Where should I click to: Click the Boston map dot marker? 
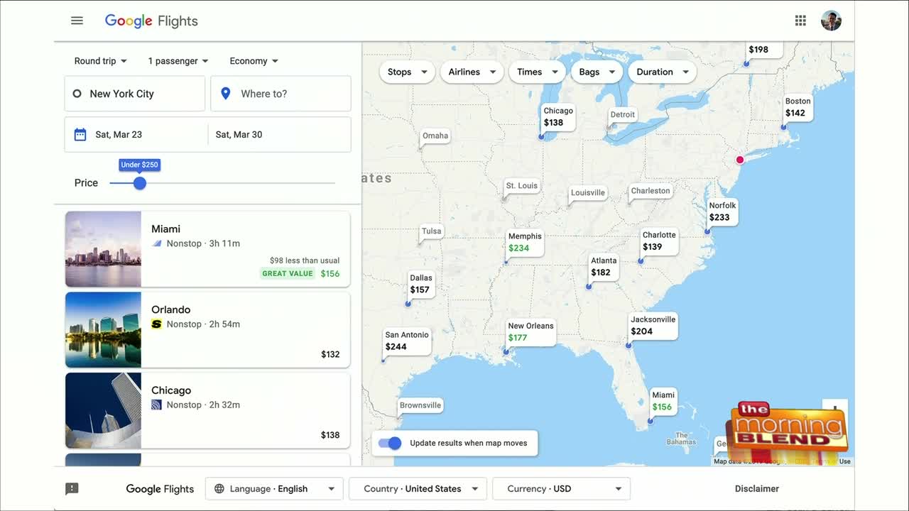point(783,127)
